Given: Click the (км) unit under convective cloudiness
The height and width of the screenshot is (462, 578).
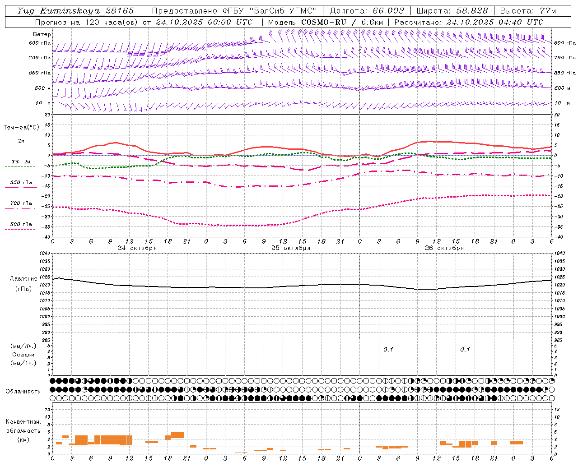Looking at the screenshot, I should coord(23,439).
